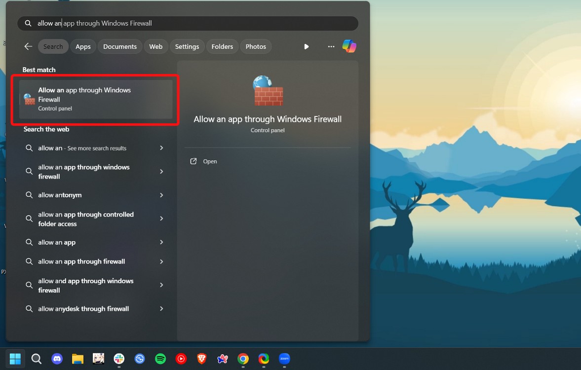Screen dimensions: 581x370
Task: Select the Documents filter tab
Action: click(120, 46)
